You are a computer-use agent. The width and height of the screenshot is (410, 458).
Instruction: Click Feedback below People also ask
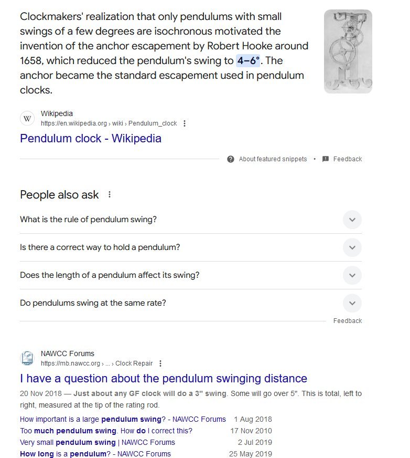348,321
